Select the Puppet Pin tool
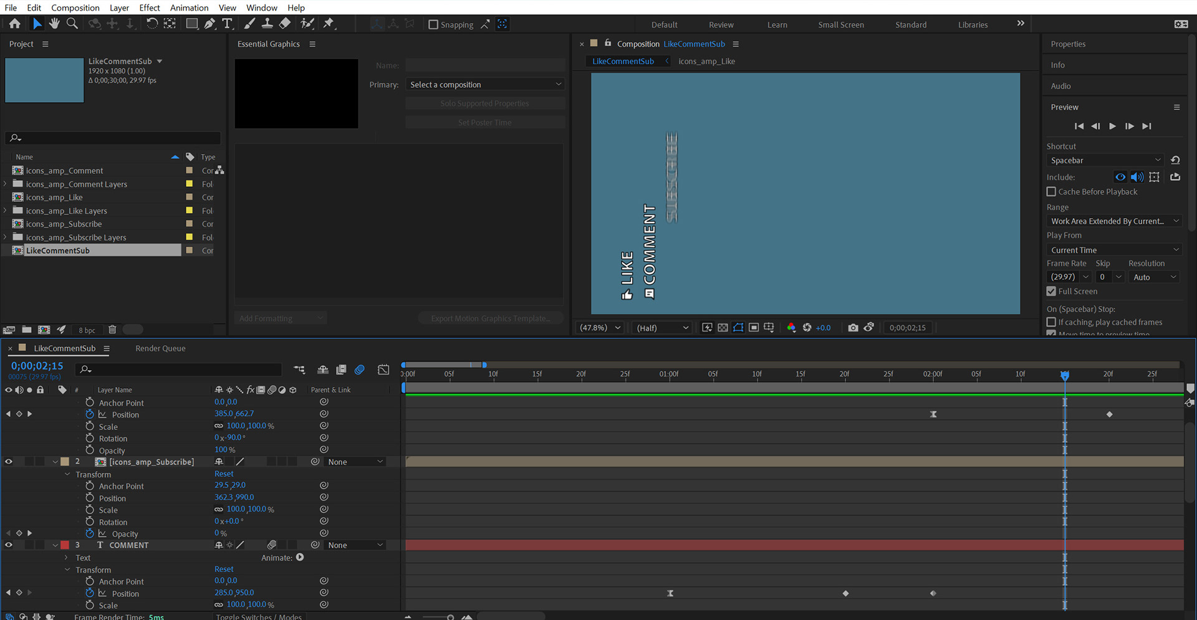 tap(329, 24)
